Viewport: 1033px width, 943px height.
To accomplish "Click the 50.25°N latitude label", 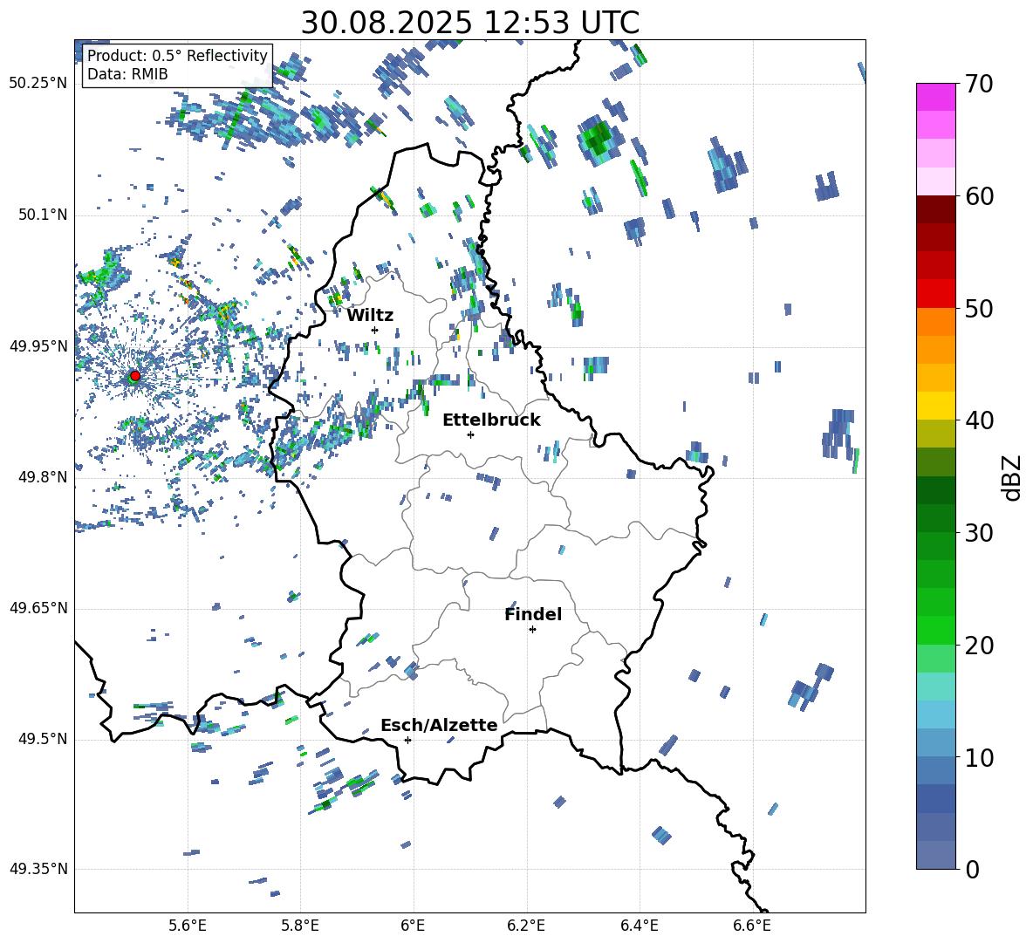I will (38, 84).
